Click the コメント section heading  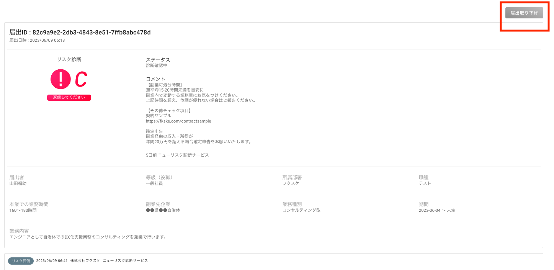tap(155, 79)
